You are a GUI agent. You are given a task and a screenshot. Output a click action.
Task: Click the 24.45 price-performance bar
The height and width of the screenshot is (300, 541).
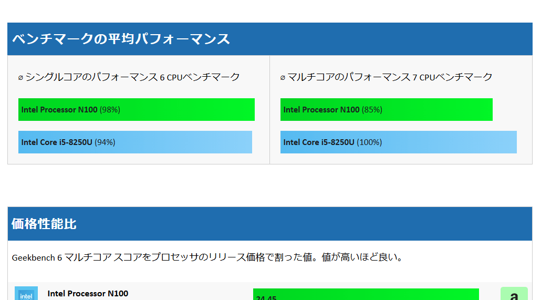coord(366,294)
